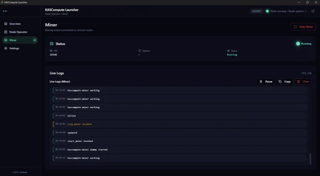
Task: Click the KAS logo in sidebar top
Action: [5, 11]
